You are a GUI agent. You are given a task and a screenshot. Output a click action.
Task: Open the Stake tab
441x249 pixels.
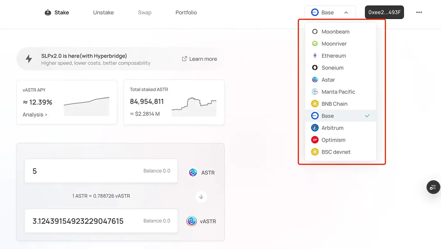pyautogui.click(x=57, y=12)
